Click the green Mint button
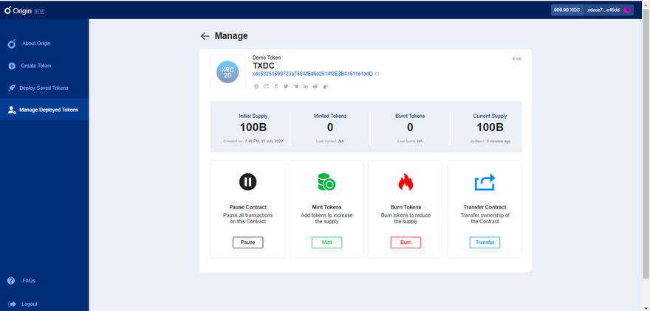The image size is (650, 311). point(326,242)
